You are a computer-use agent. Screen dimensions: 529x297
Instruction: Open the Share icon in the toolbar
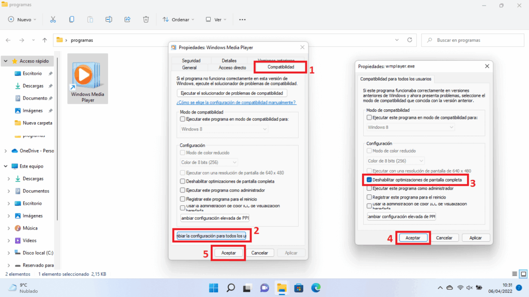127,19
